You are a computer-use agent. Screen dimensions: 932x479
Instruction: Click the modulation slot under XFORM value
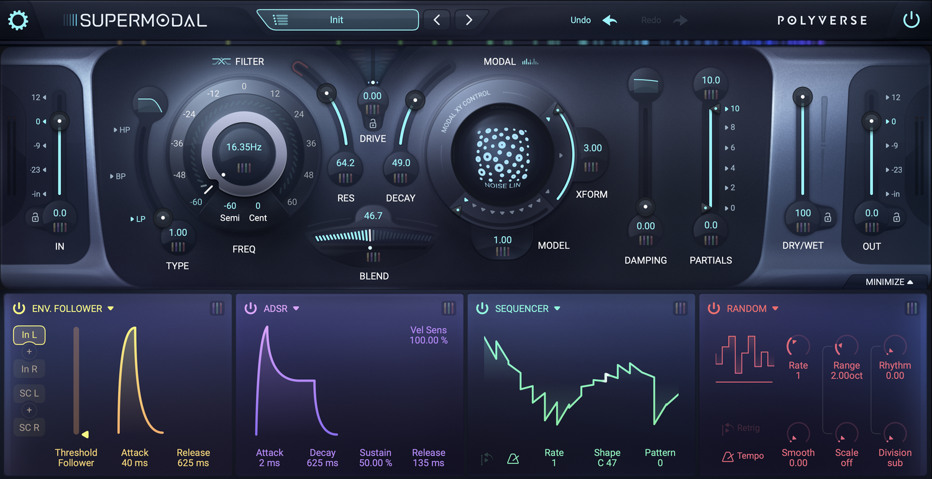[592, 167]
